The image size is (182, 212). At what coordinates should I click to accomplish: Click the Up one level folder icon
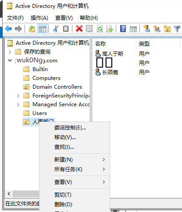32,29
